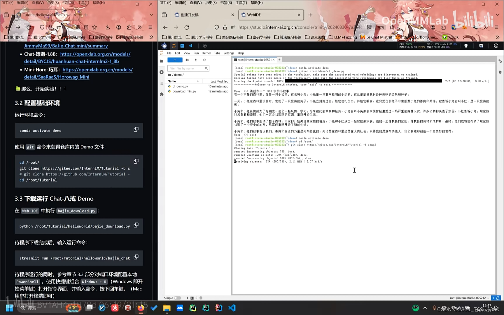Open the terminal mode icon in top bar

pyautogui.click(x=182, y=46)
